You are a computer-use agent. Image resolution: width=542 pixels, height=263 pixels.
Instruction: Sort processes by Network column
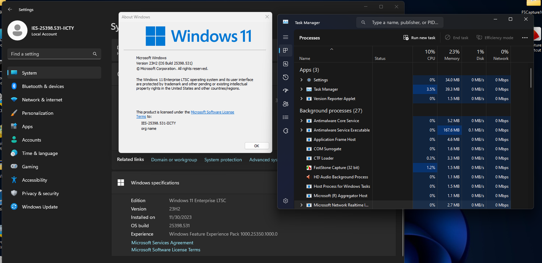click(x=498, y=55)
